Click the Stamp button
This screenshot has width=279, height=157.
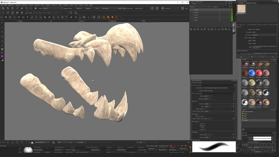pyautogui.click(x=79, y=8)
